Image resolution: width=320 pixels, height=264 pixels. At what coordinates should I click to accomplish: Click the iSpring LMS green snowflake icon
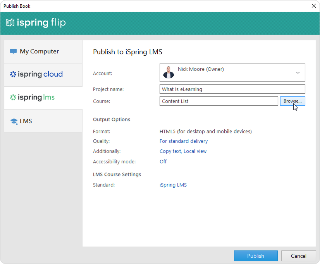pos(13,98)
